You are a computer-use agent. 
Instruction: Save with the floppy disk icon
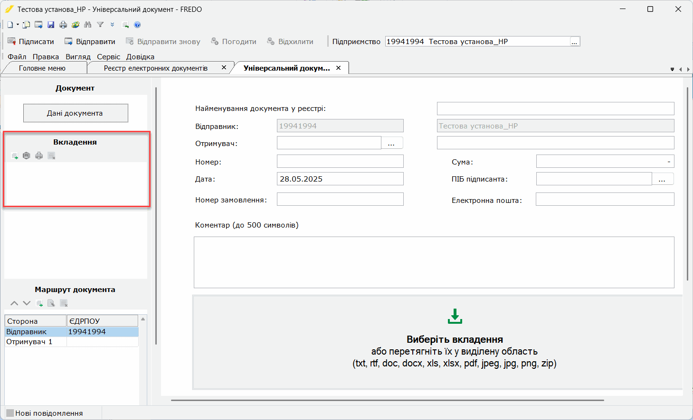click(x=51, y=25)
